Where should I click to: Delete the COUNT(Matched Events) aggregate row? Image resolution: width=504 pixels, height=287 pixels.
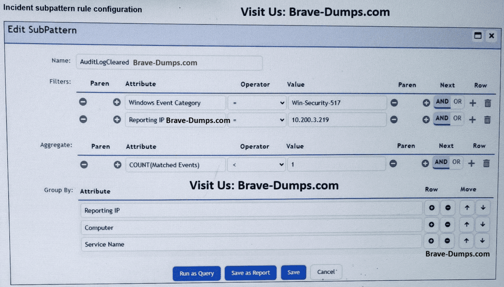[x=486, y=164]
